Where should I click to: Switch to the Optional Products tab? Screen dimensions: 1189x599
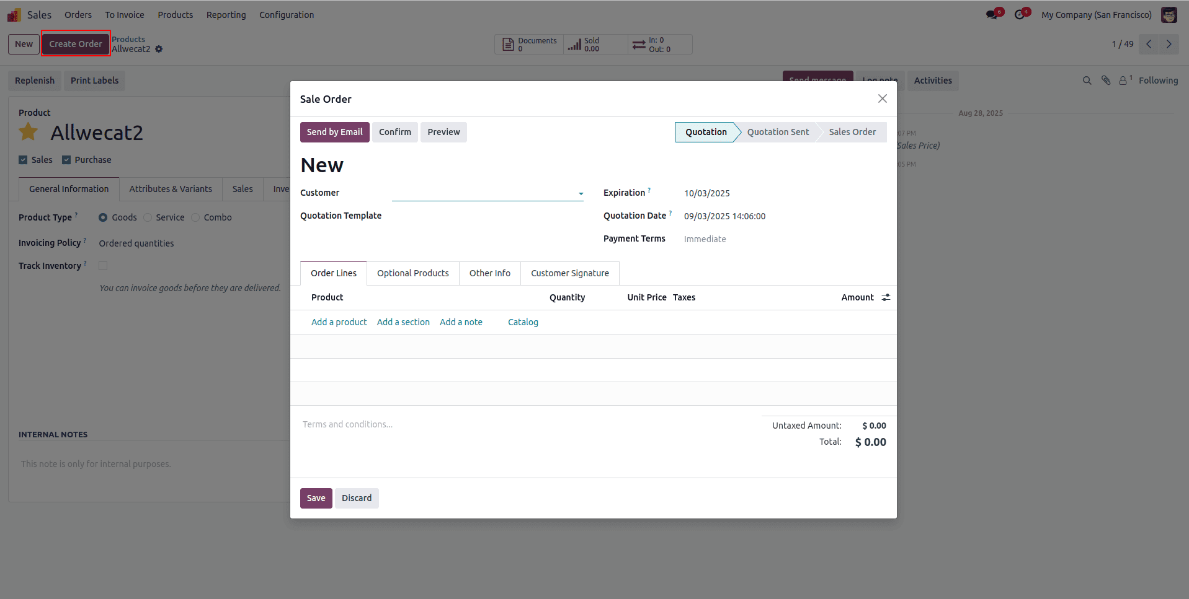click(413, 273)
